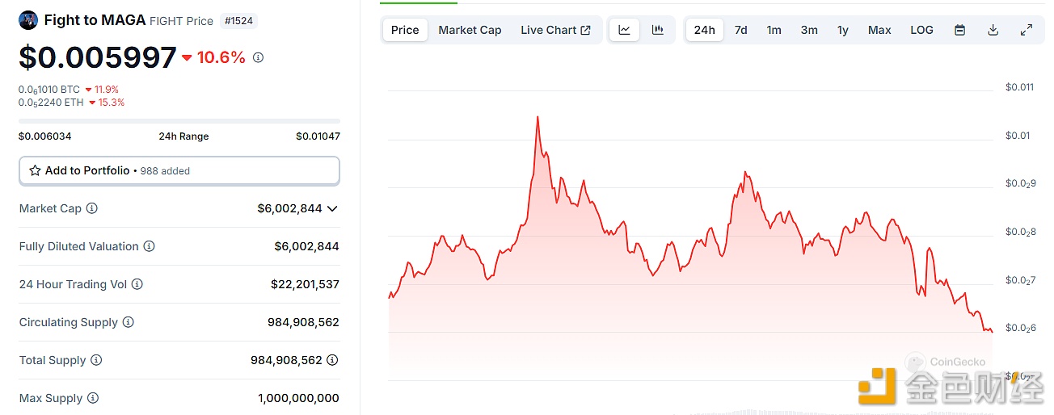Set chart range to 3m

tap(809, 30)
